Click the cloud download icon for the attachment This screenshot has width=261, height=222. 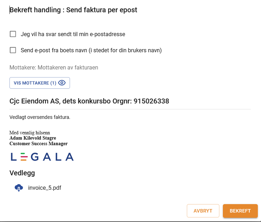coord(19,188)
